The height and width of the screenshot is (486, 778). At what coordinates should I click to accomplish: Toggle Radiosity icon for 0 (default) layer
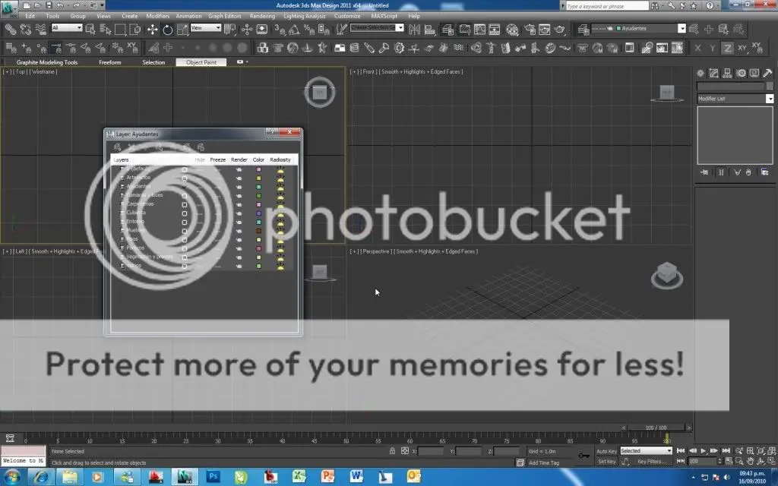[280, 169]
